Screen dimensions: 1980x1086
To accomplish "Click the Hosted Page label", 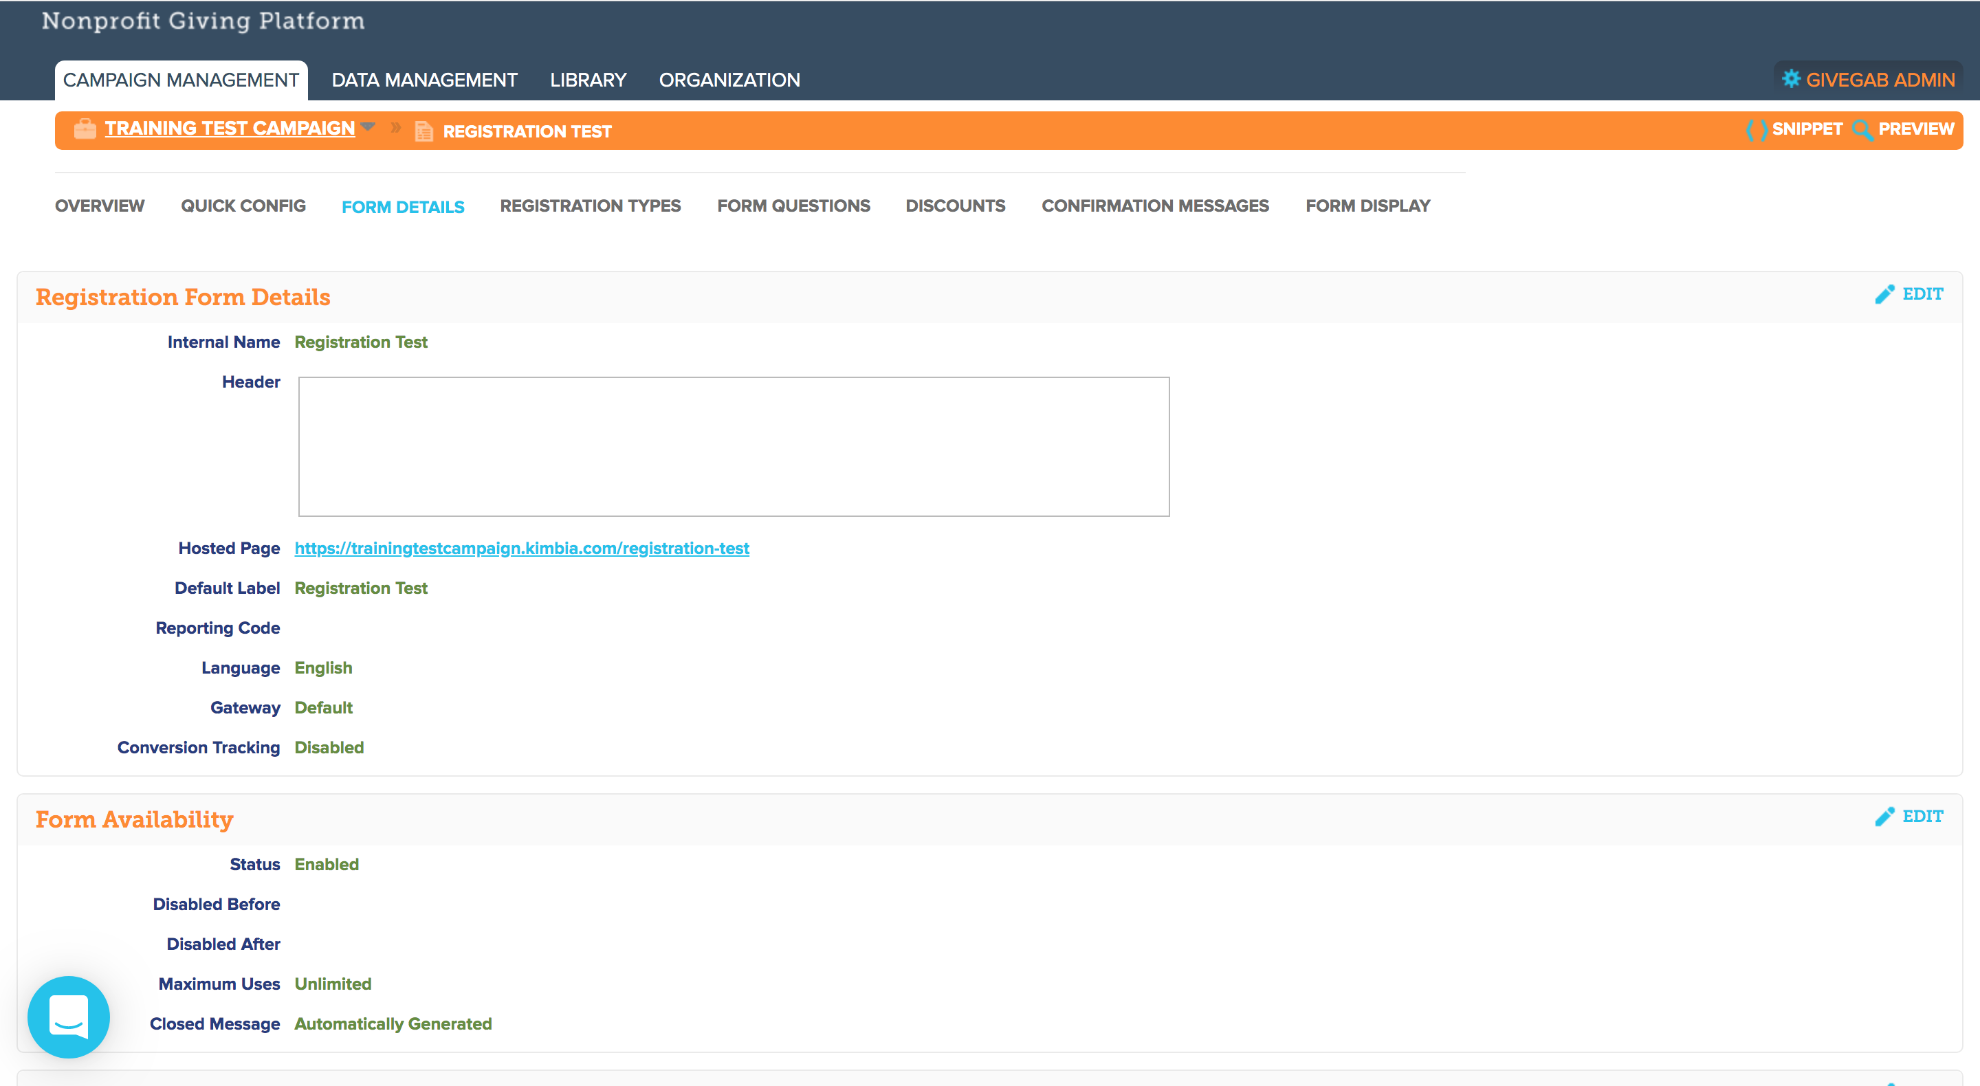I will [229, 548].
